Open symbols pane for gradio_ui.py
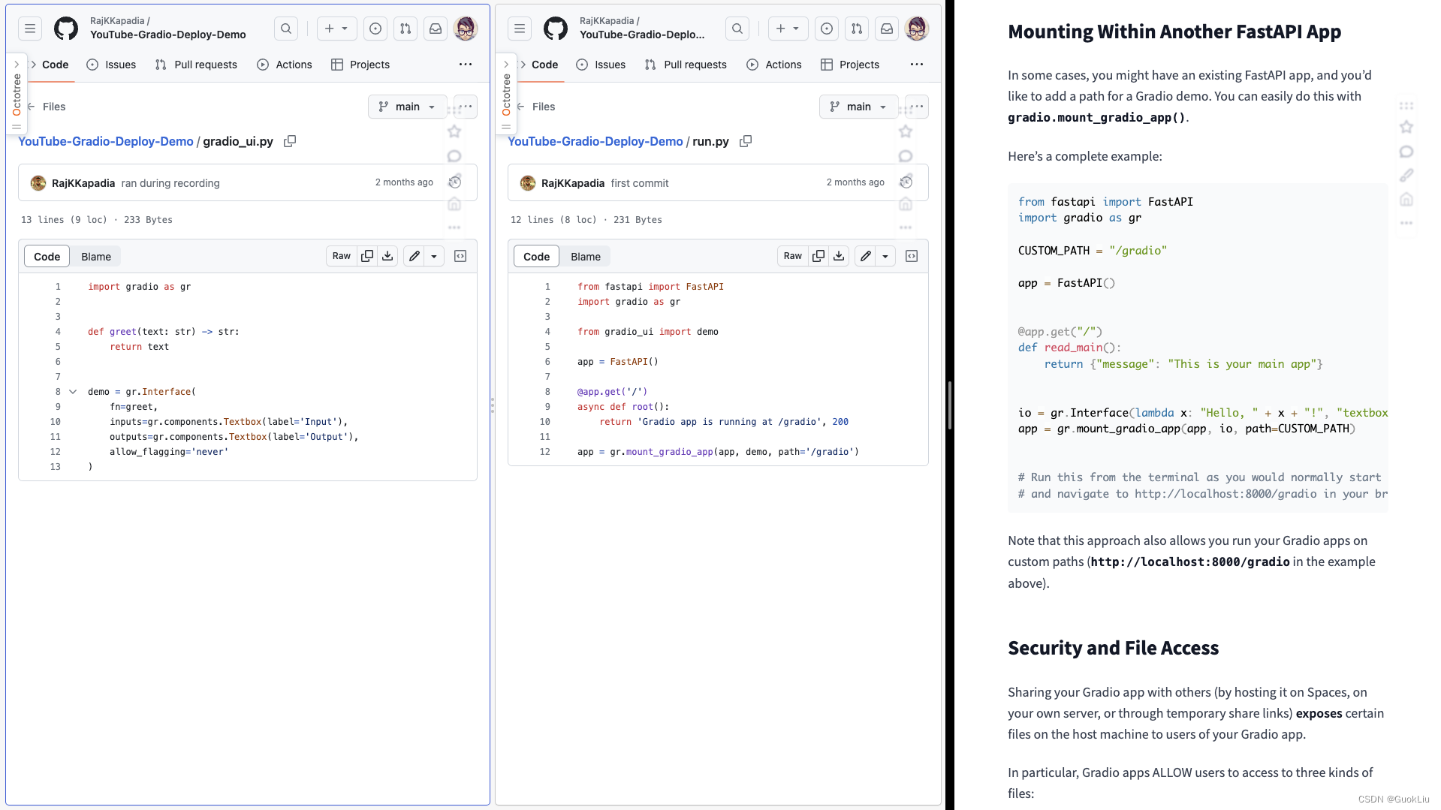The height and width of the screenshot is (810, 1441). (x=460, y=256)
